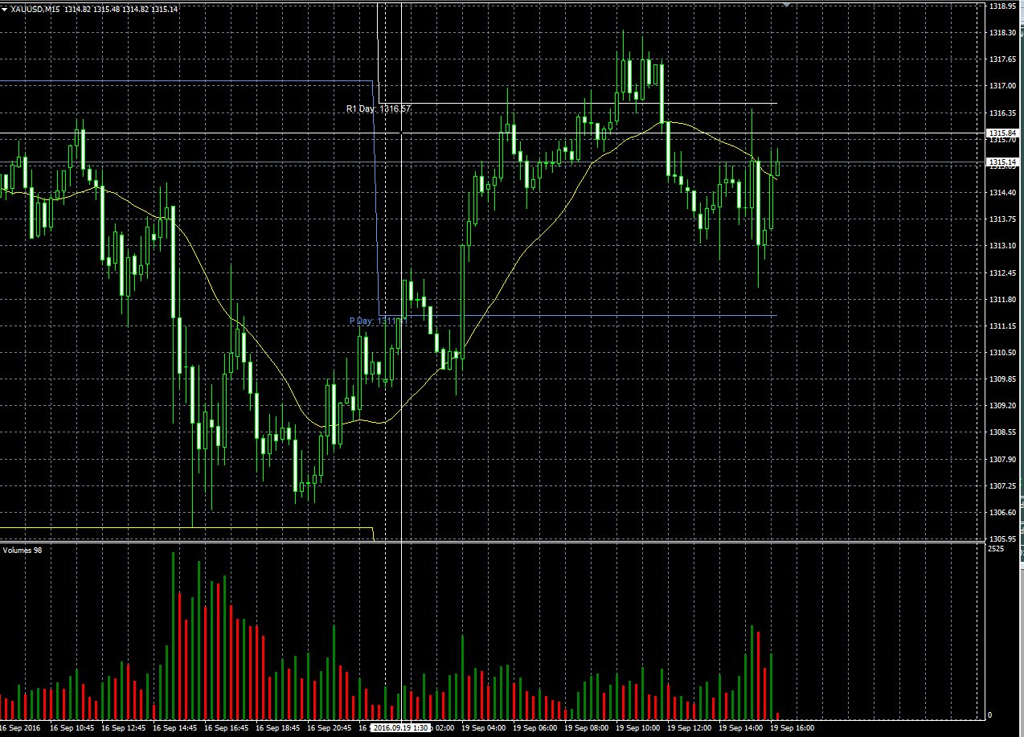
Task: Click the 16 Sep 2016 date label
Action: point(20,727)
